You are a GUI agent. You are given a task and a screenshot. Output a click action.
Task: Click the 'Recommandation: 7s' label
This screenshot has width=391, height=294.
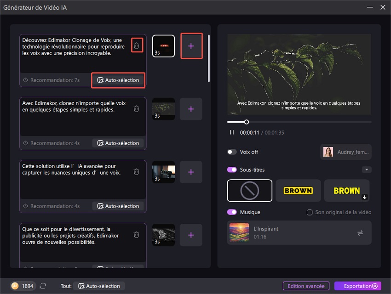click(x=55, y=80)
